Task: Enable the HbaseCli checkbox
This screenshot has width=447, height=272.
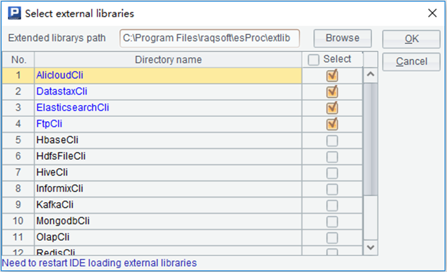Action: click(332, 140)
